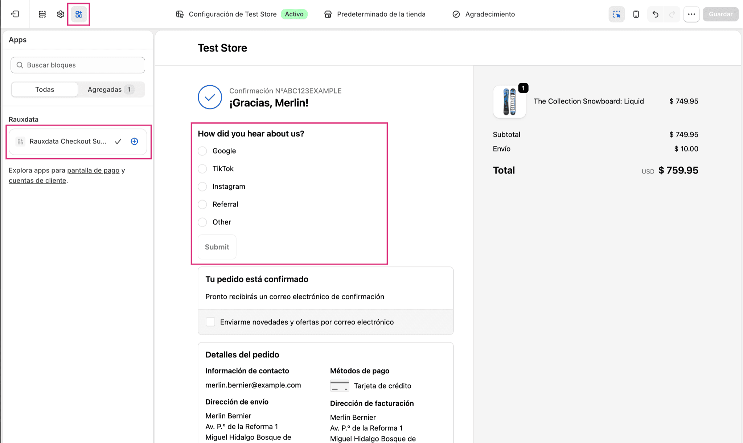This screenshot has width=743, height=443.
Task: Click Tarjeta de crédito text
Action: [x=383, y=386]
